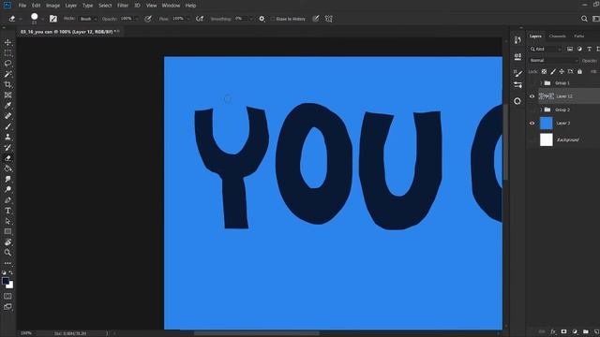Open the Filter menu

pos(123,6)
